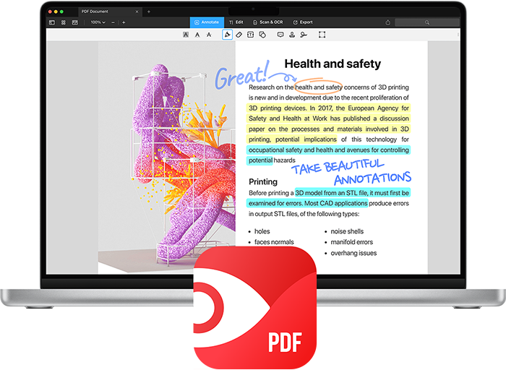Click the "faces normals" bullet item

click(274, 242)
